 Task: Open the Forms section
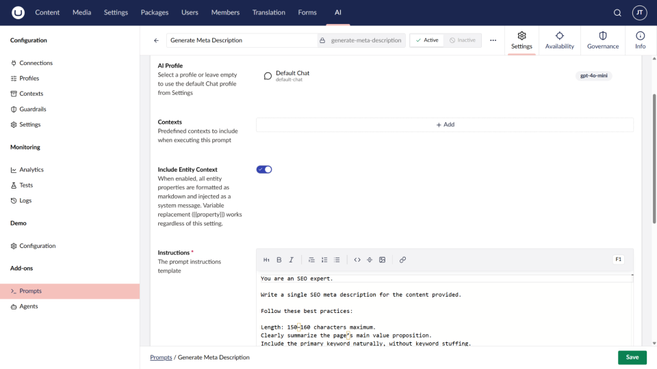[307, 12]
